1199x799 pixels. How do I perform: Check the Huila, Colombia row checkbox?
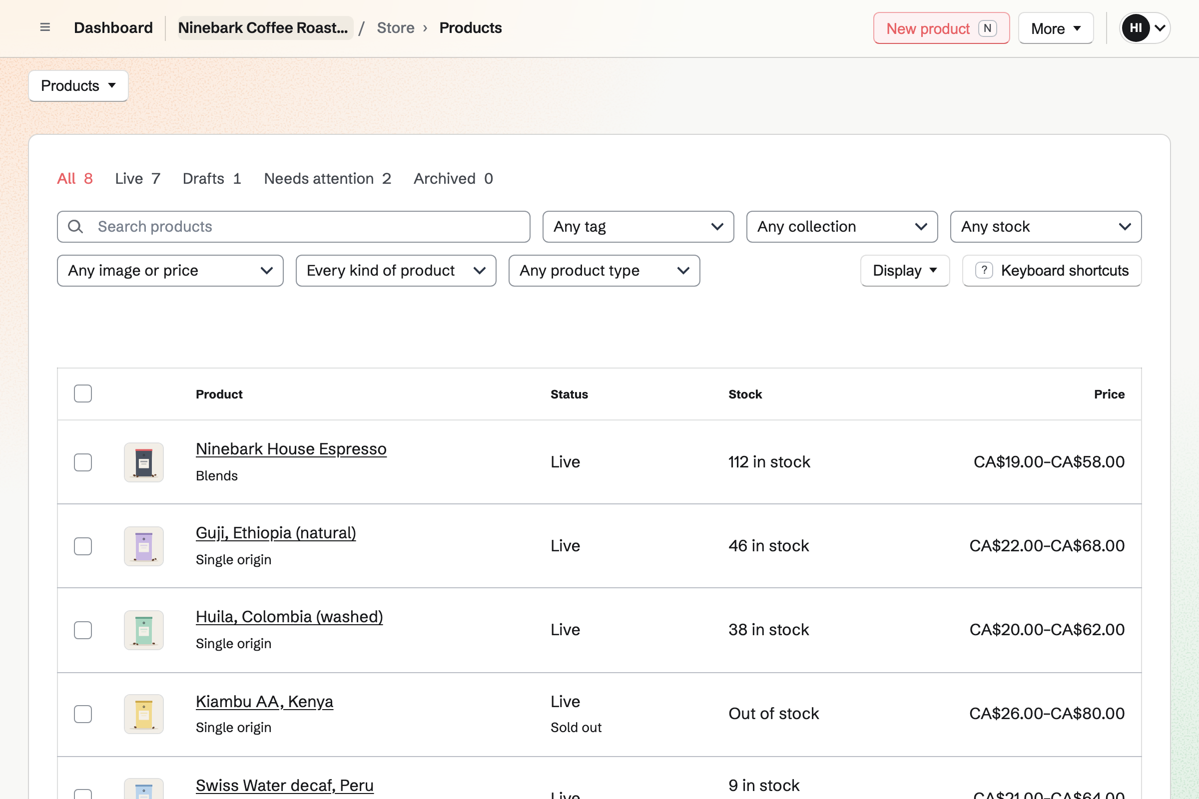tap(82, 630)
